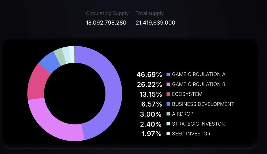Screen dimensions: 267x154
Task: Click the Seed Investor legend swatch
Action: tap(168, 134)
